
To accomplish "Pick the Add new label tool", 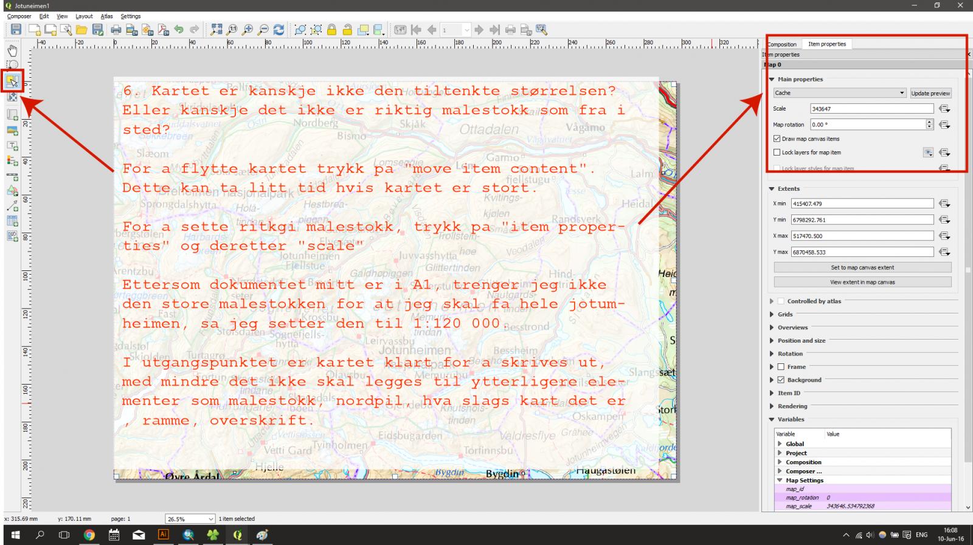I will coord(12,146).
